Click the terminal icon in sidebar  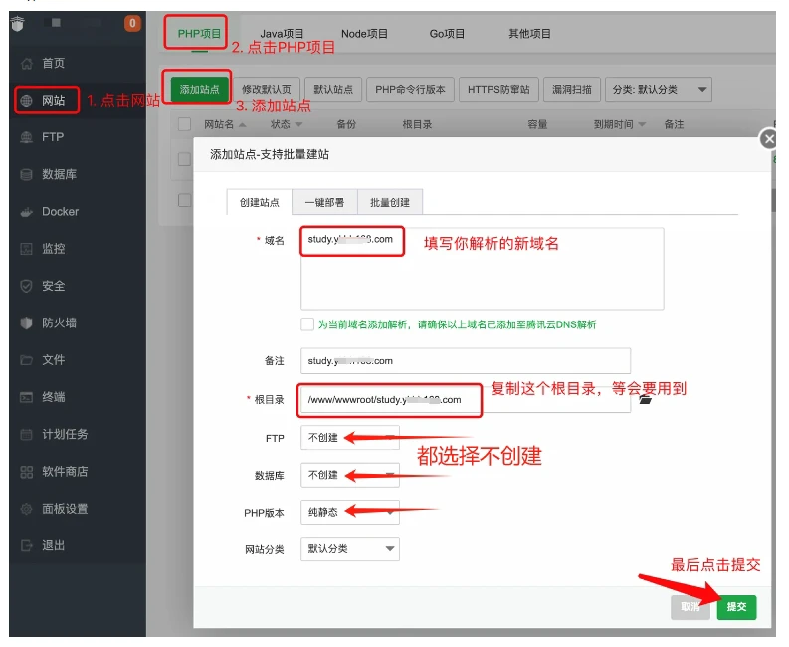click(x=27, y=397)
